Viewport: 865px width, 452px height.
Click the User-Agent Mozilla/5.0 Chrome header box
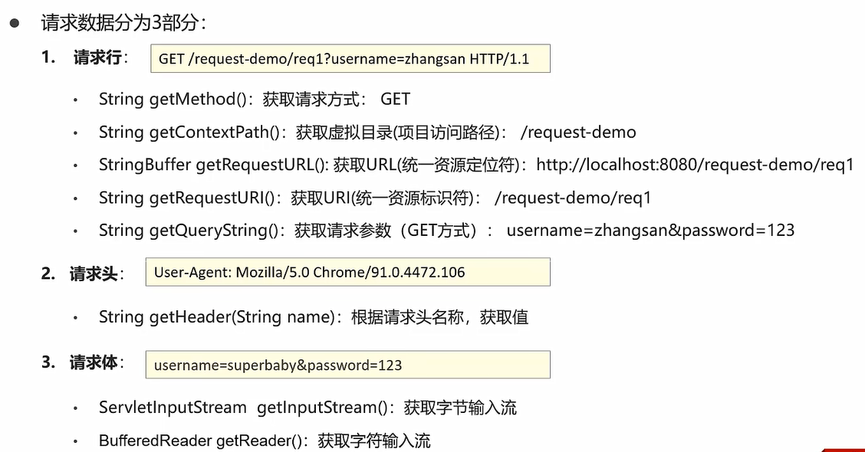pos(347,272)
